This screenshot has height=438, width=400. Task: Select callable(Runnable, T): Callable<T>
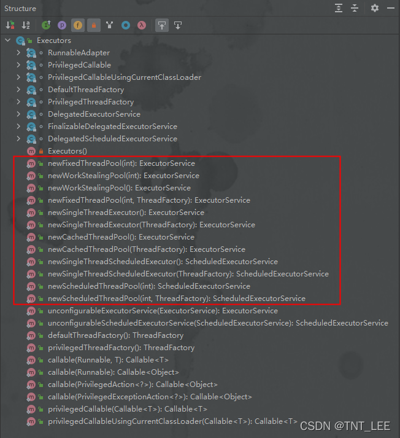pyautogui.click(x=108, y=360)
